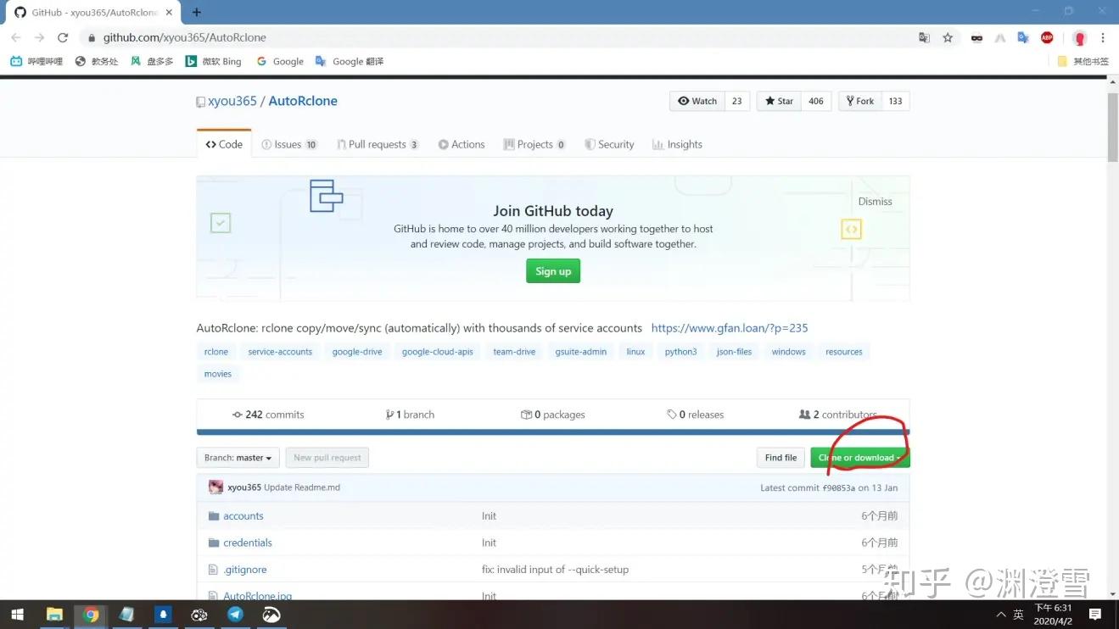
Task: Open the 教务处 bookmark
Action: [97, 61]
